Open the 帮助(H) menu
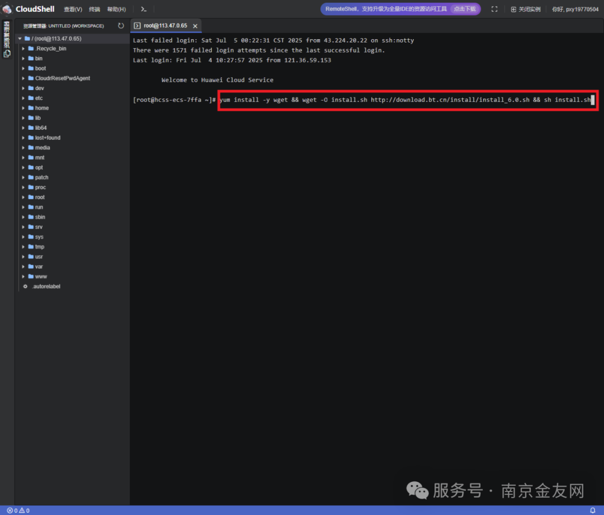This screenshot has width=604, height=515. point(116,9)
